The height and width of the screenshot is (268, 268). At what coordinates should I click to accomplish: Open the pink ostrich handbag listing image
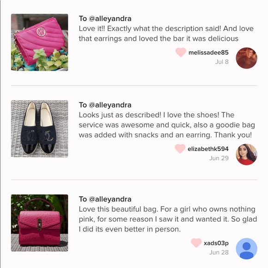click(39, 223)
